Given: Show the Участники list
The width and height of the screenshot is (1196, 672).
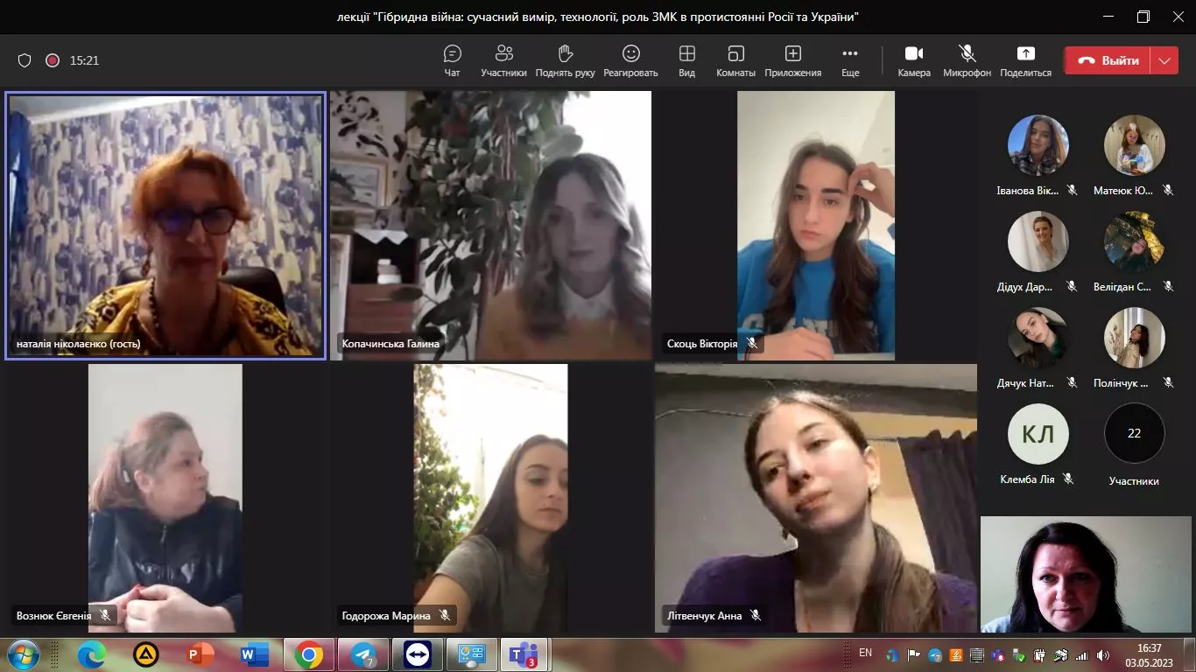Looking at the screenshot, I should [503, 60].
